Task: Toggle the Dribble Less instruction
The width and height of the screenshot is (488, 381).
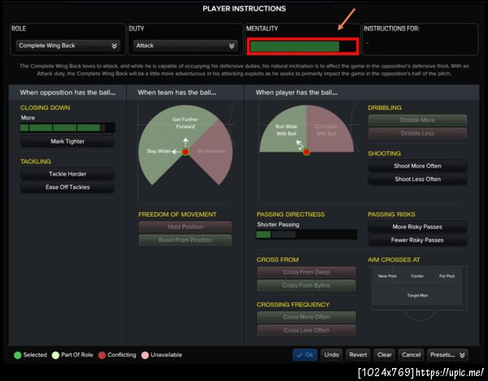Action: pyautogui.click(x=417, y=133)
